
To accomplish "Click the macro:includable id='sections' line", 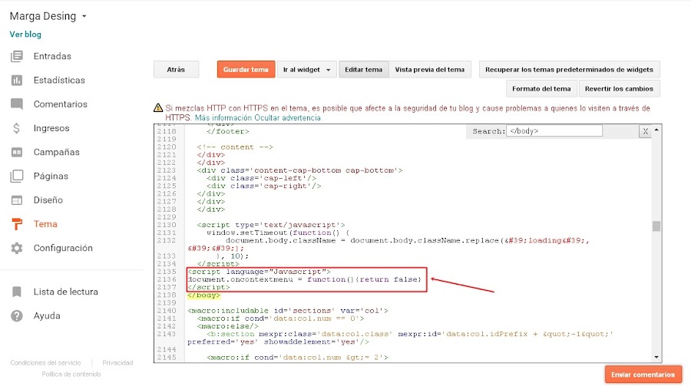I will pyautogui.click(x=287, y=311).
